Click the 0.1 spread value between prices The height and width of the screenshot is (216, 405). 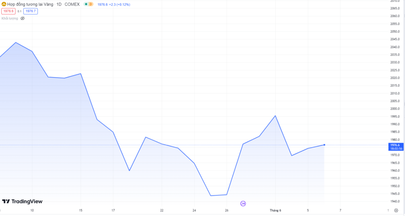(19, 11)
